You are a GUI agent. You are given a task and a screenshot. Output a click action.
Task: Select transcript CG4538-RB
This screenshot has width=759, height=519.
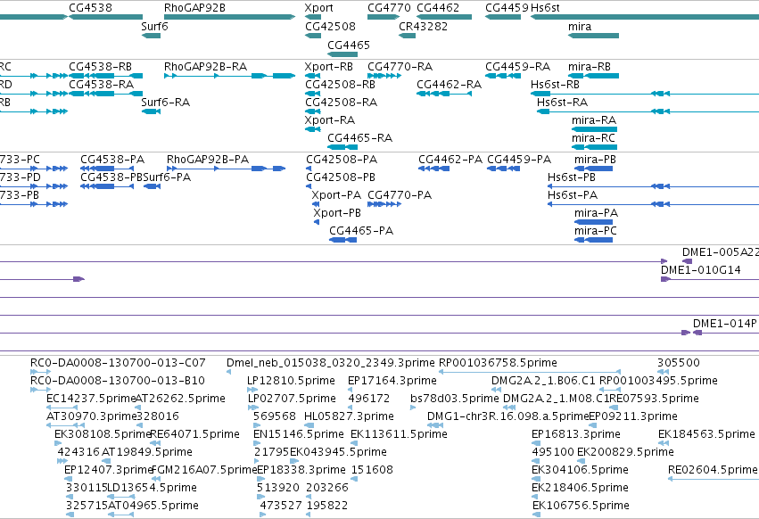click(100, 66)
